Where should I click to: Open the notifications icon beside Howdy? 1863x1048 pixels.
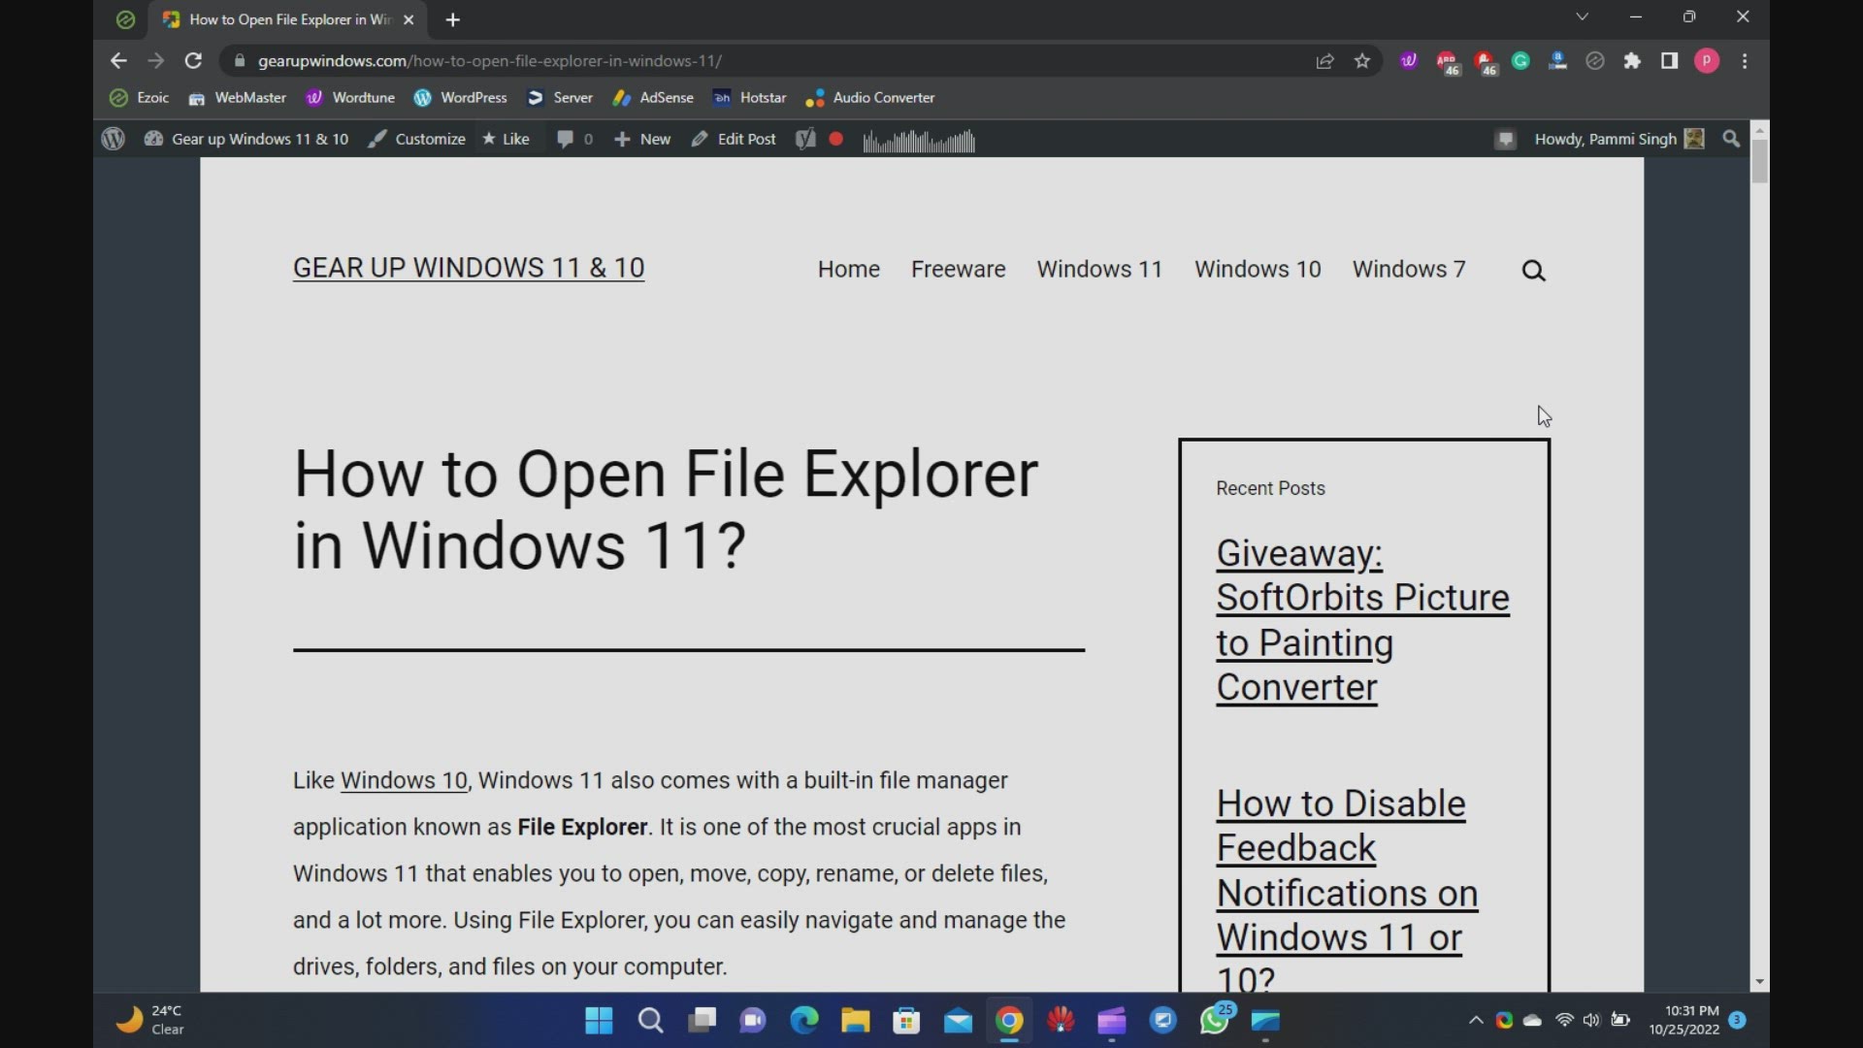(x=1506, y=140)
